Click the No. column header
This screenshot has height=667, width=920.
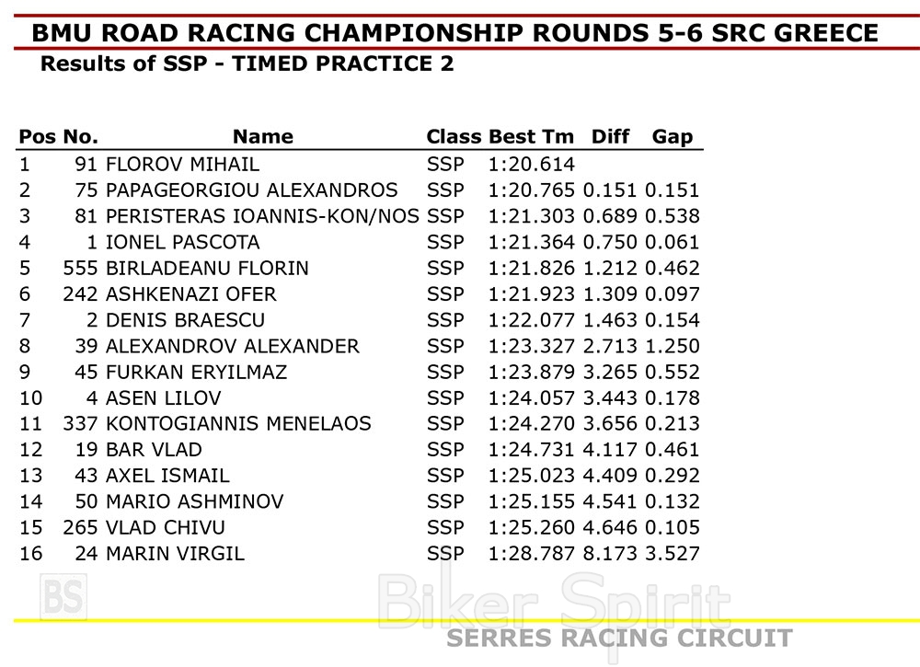pos(80,137)
